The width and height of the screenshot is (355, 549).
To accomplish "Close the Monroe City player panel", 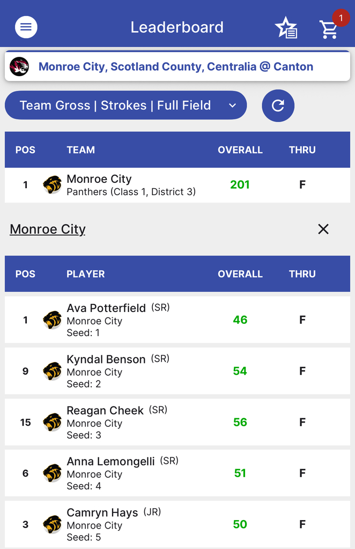I will pos(323,229).
